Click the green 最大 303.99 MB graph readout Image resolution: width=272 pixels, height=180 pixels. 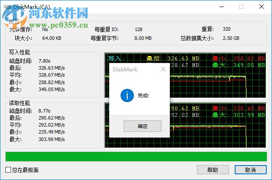[x=239, y=115]
